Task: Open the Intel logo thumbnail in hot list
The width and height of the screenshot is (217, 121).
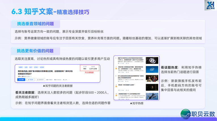Action: pos(152,69)
